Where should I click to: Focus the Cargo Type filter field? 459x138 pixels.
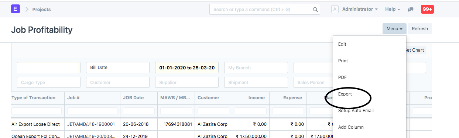49,82
